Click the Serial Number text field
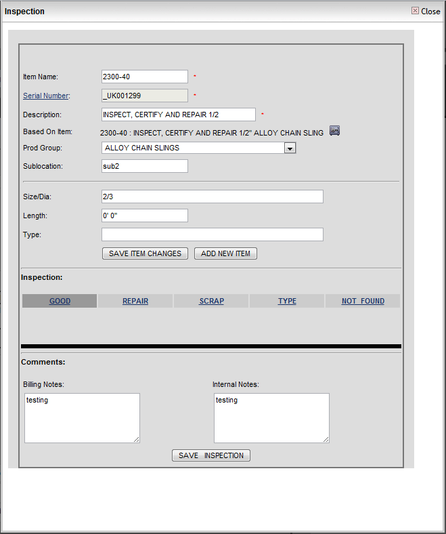The image size is (446, 534). click(144, 96)
